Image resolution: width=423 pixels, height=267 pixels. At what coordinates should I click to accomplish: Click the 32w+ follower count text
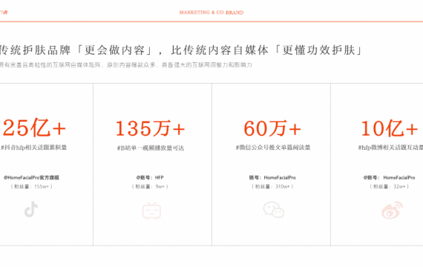(399, 186)
